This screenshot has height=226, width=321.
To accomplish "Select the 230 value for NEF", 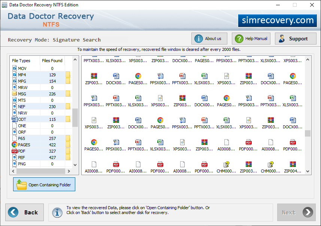I will [x=52, y=107].
